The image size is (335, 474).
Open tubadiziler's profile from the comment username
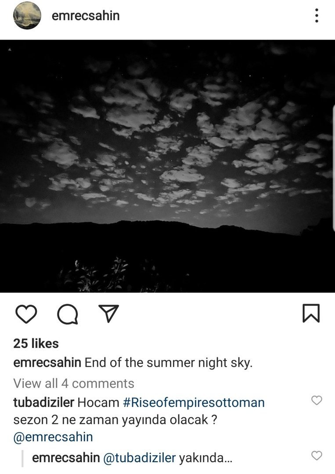coord(44,402)
